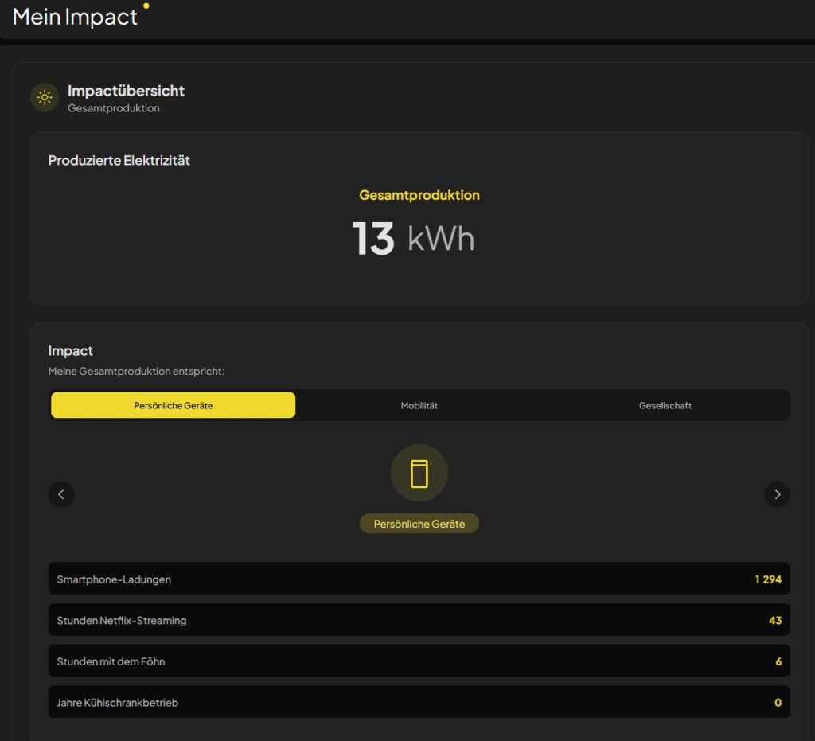Screen dimensions: 815x741
Task: Select the Persönliche Geräte tab
Action: (173, 405)
